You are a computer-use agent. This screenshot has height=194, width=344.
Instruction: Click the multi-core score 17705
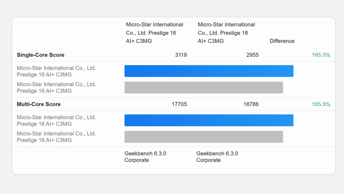[179, 104]
